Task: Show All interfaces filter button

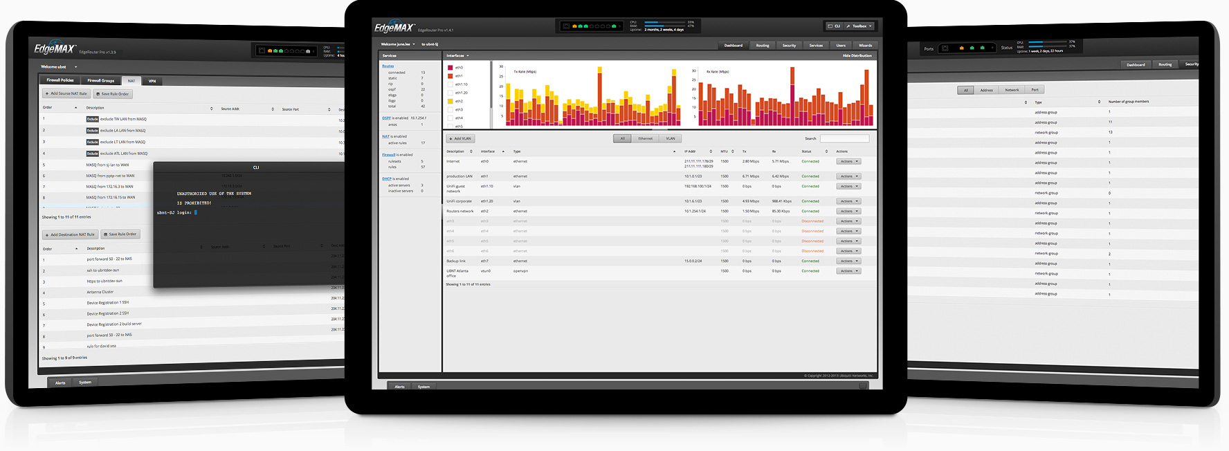Action: point(623,138)
